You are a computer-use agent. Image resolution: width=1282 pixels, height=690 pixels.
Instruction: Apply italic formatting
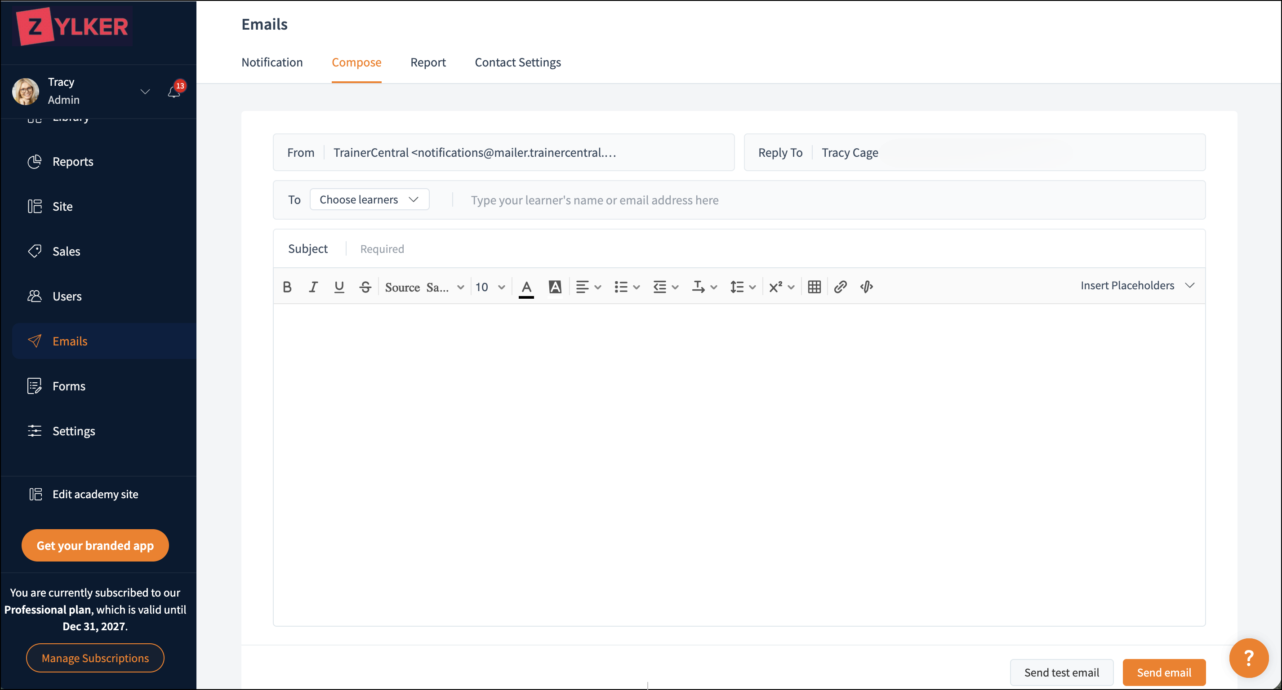313,287
